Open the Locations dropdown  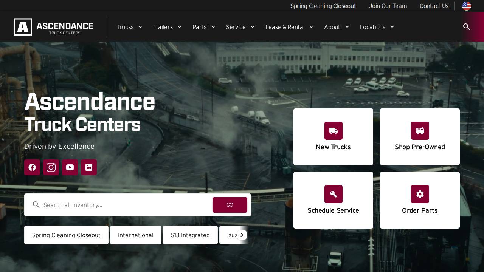pyautogui.click(x=377, y=27)
